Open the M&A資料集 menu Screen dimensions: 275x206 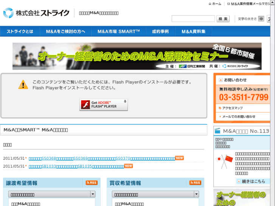click(x=193, y=31)
